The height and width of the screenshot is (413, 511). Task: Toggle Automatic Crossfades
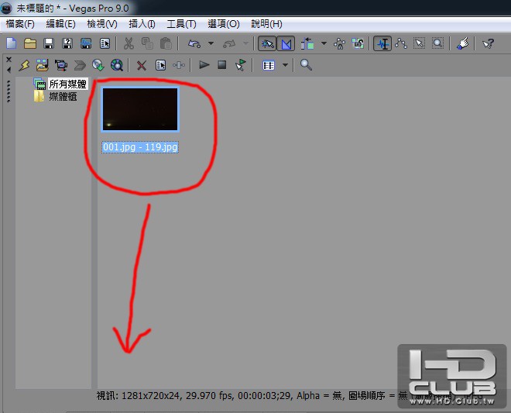pyautogui.click(x=286, y=43)
